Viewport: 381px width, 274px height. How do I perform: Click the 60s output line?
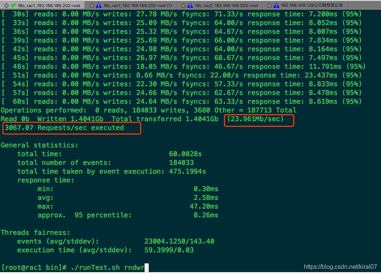181,101
